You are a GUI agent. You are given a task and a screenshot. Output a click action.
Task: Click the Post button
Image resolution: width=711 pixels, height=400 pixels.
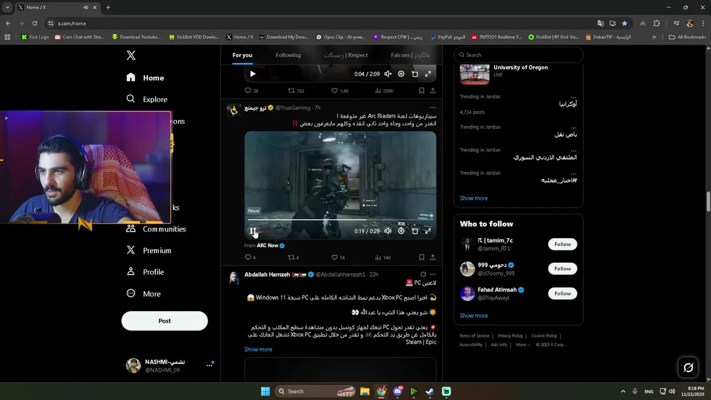(x=164, y=321)
